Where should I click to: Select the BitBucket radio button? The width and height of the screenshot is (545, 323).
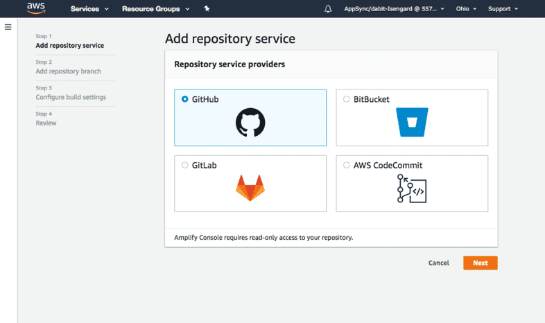click(347, 99)
